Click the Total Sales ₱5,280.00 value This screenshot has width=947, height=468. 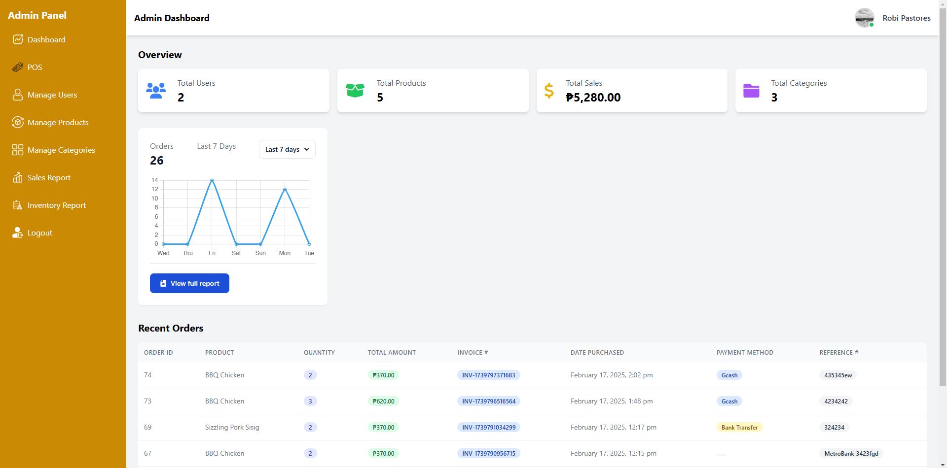[593, 97]
